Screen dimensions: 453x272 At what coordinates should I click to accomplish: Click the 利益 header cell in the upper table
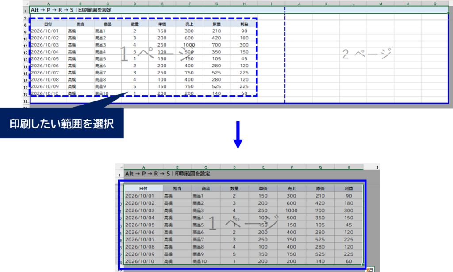[x=244, y=24]
